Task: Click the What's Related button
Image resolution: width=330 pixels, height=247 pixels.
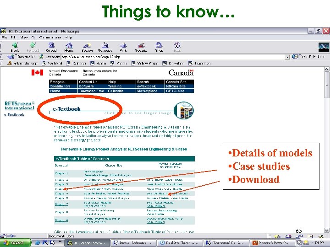Action: [308, 57]
